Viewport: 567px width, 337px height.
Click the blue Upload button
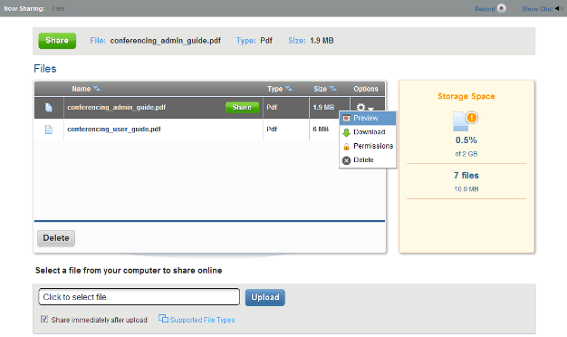point(265,297)
